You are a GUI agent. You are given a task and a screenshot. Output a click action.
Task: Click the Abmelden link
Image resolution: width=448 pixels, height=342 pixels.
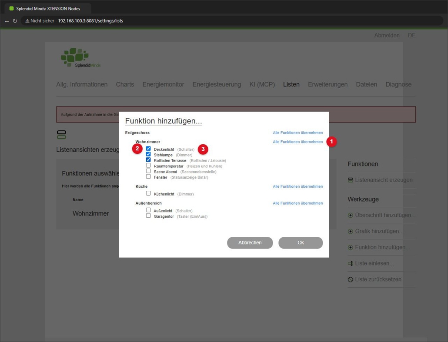(387, 35)
